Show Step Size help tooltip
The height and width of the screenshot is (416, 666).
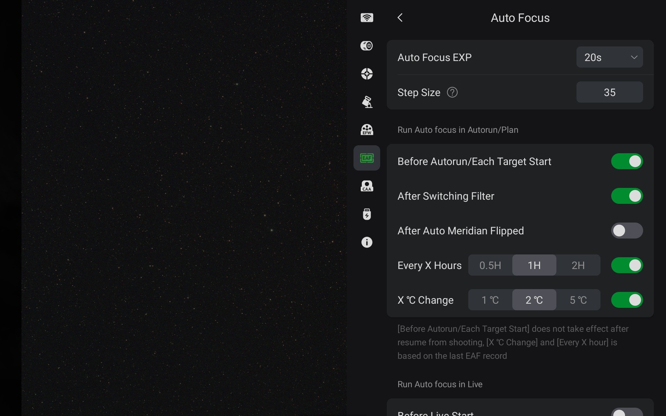pos(452,92)
